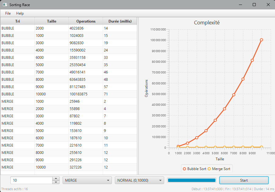
Task: Open the Help menu
Action: [20, 13]
